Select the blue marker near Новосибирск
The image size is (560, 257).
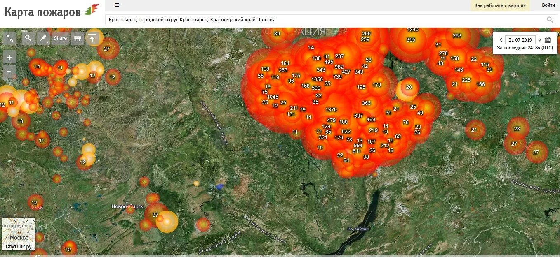(x=220, y=186)
